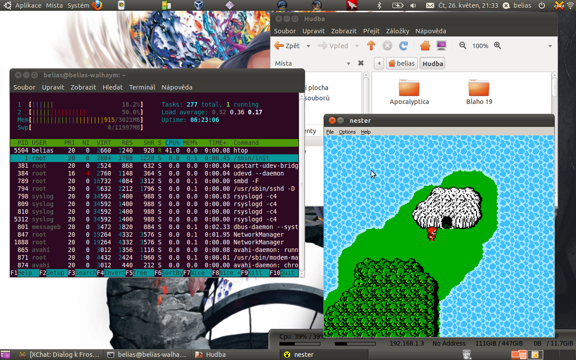Select the Apocalyptica folder
Screen dimensions: 576x360
409,92
